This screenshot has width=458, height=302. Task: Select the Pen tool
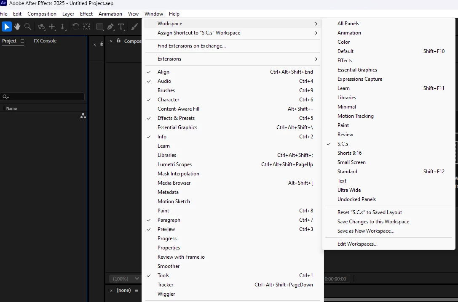click(x=110, y=27)
